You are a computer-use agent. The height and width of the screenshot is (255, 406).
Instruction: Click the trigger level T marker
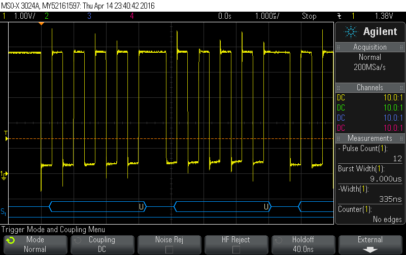pyautogui.click(x=6, y=134)
